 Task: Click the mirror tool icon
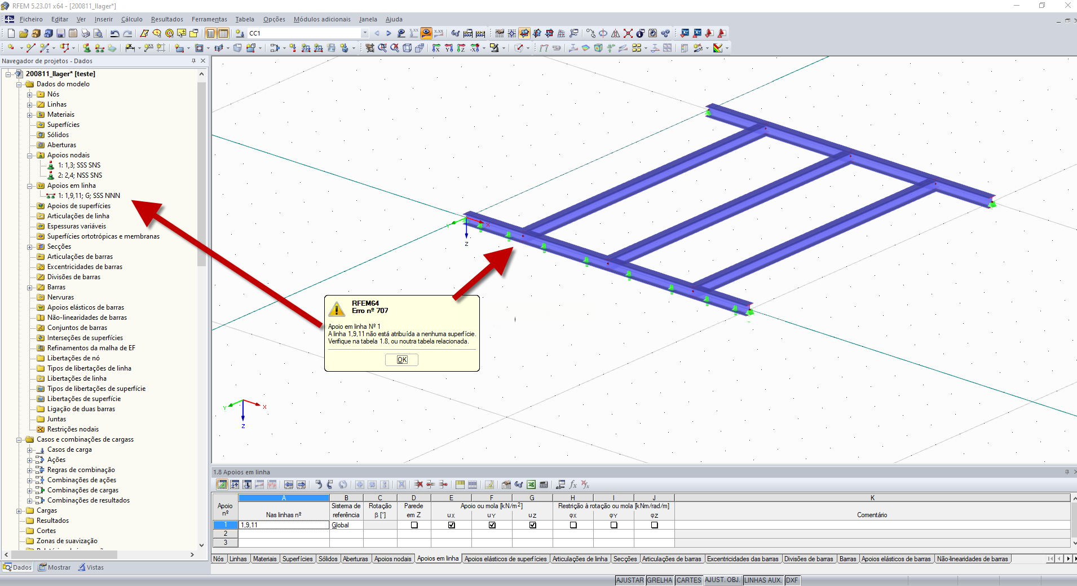tap(615, 33)
